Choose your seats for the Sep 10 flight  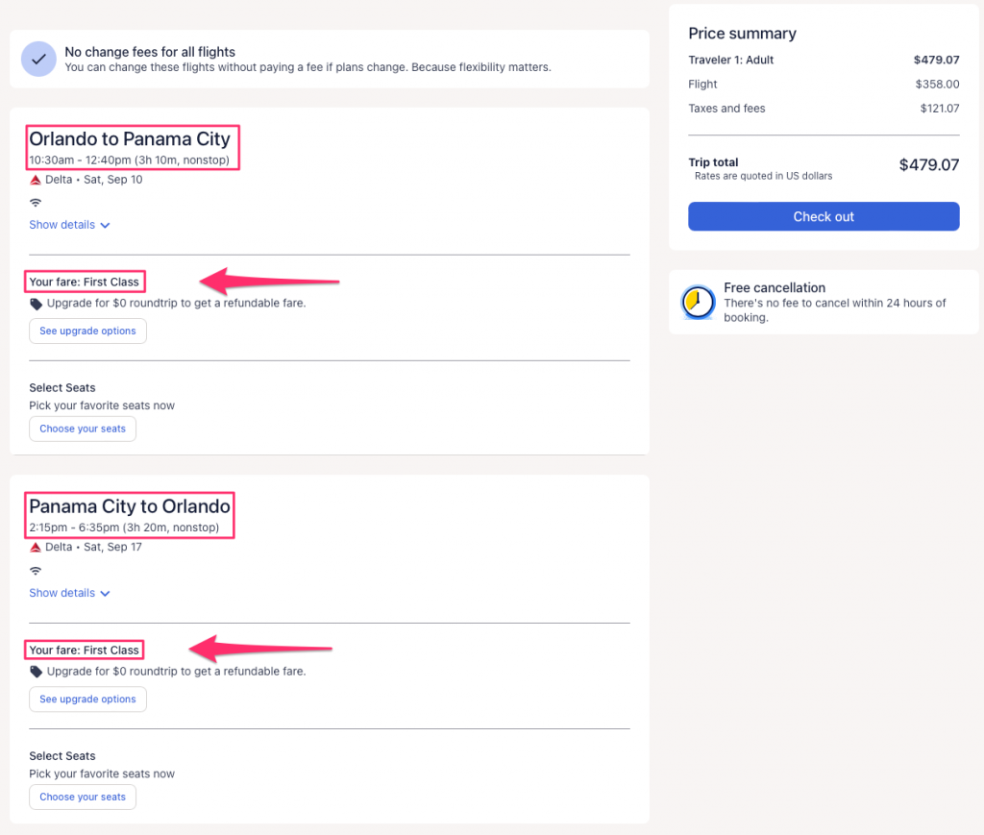(83, 429)
